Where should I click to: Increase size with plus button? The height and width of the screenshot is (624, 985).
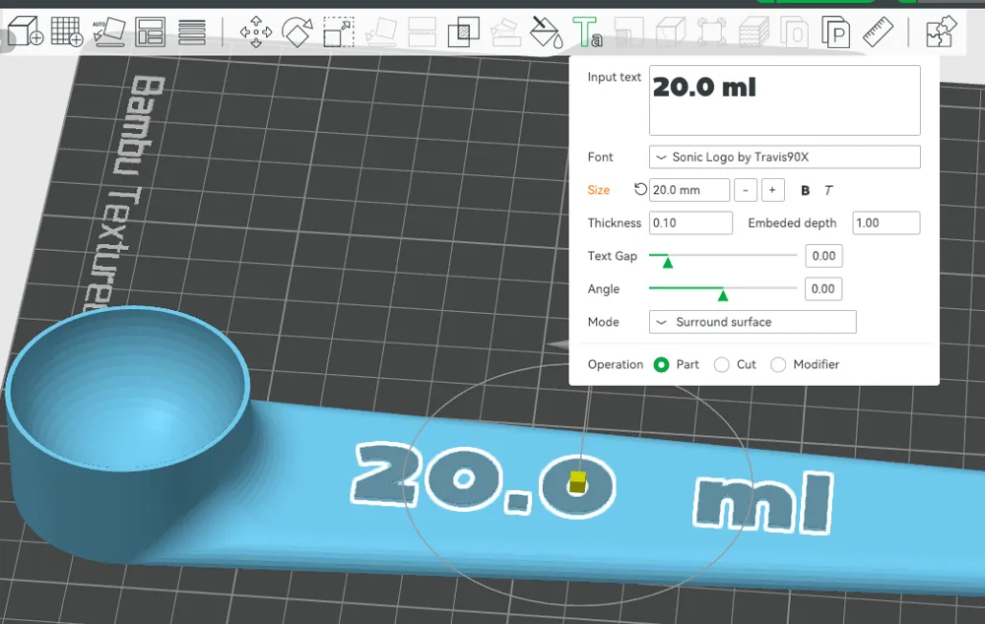pyautogui.click(x=772, y=190)
